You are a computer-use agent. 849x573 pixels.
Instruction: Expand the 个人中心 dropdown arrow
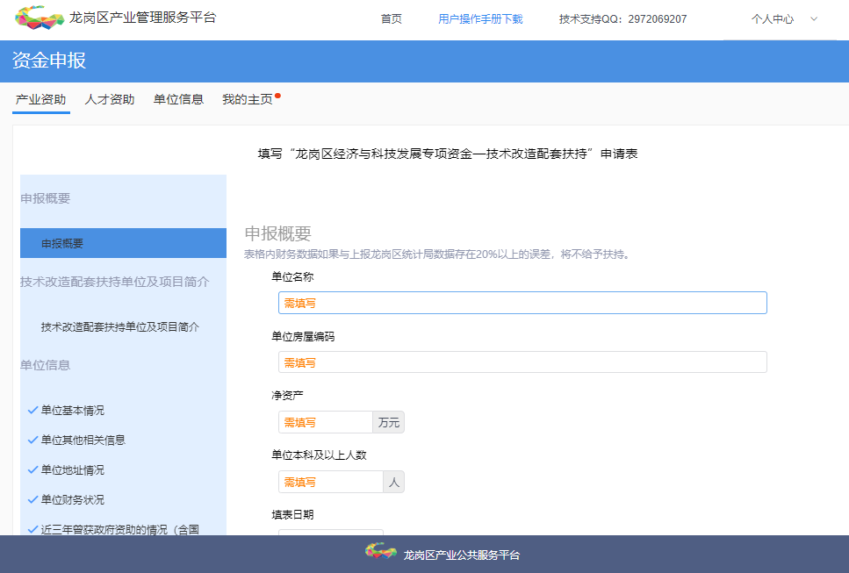[x=813, y=18]
